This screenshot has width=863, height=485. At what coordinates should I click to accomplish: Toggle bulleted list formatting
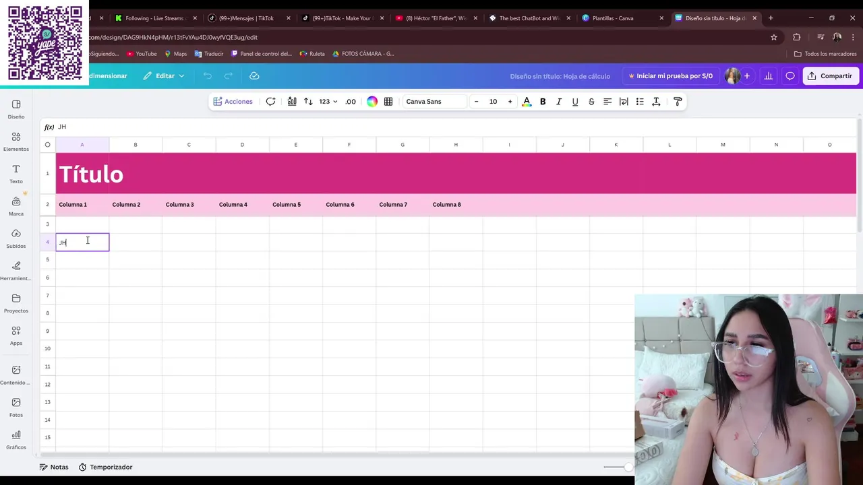[x=640, y=102]
